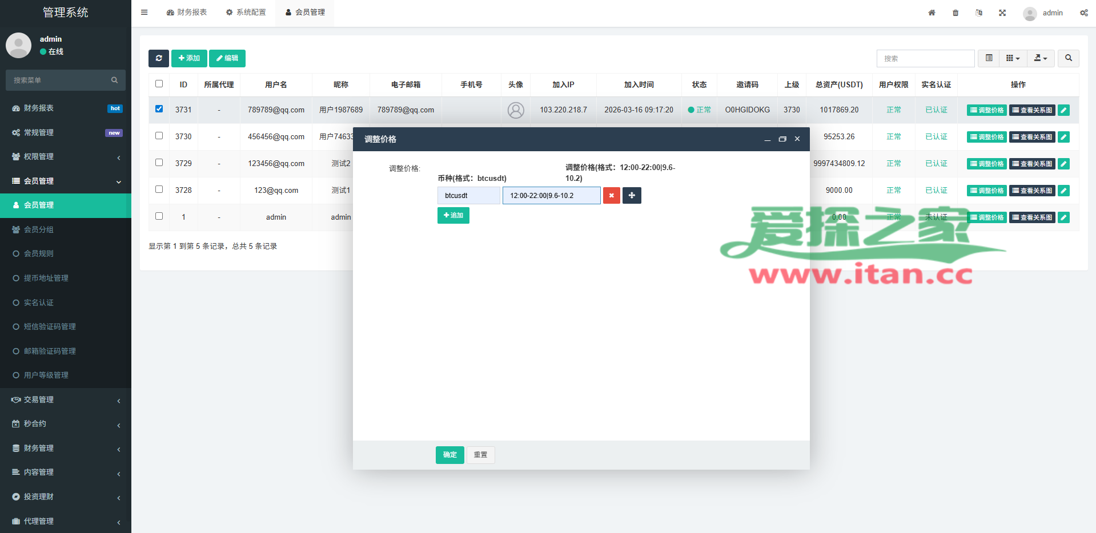Open the column grid display dropdown

coord(1013,58)
